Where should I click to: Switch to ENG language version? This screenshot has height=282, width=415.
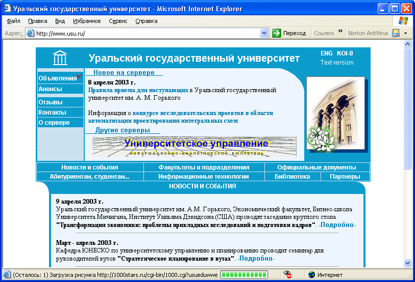[x=326, y=53]
